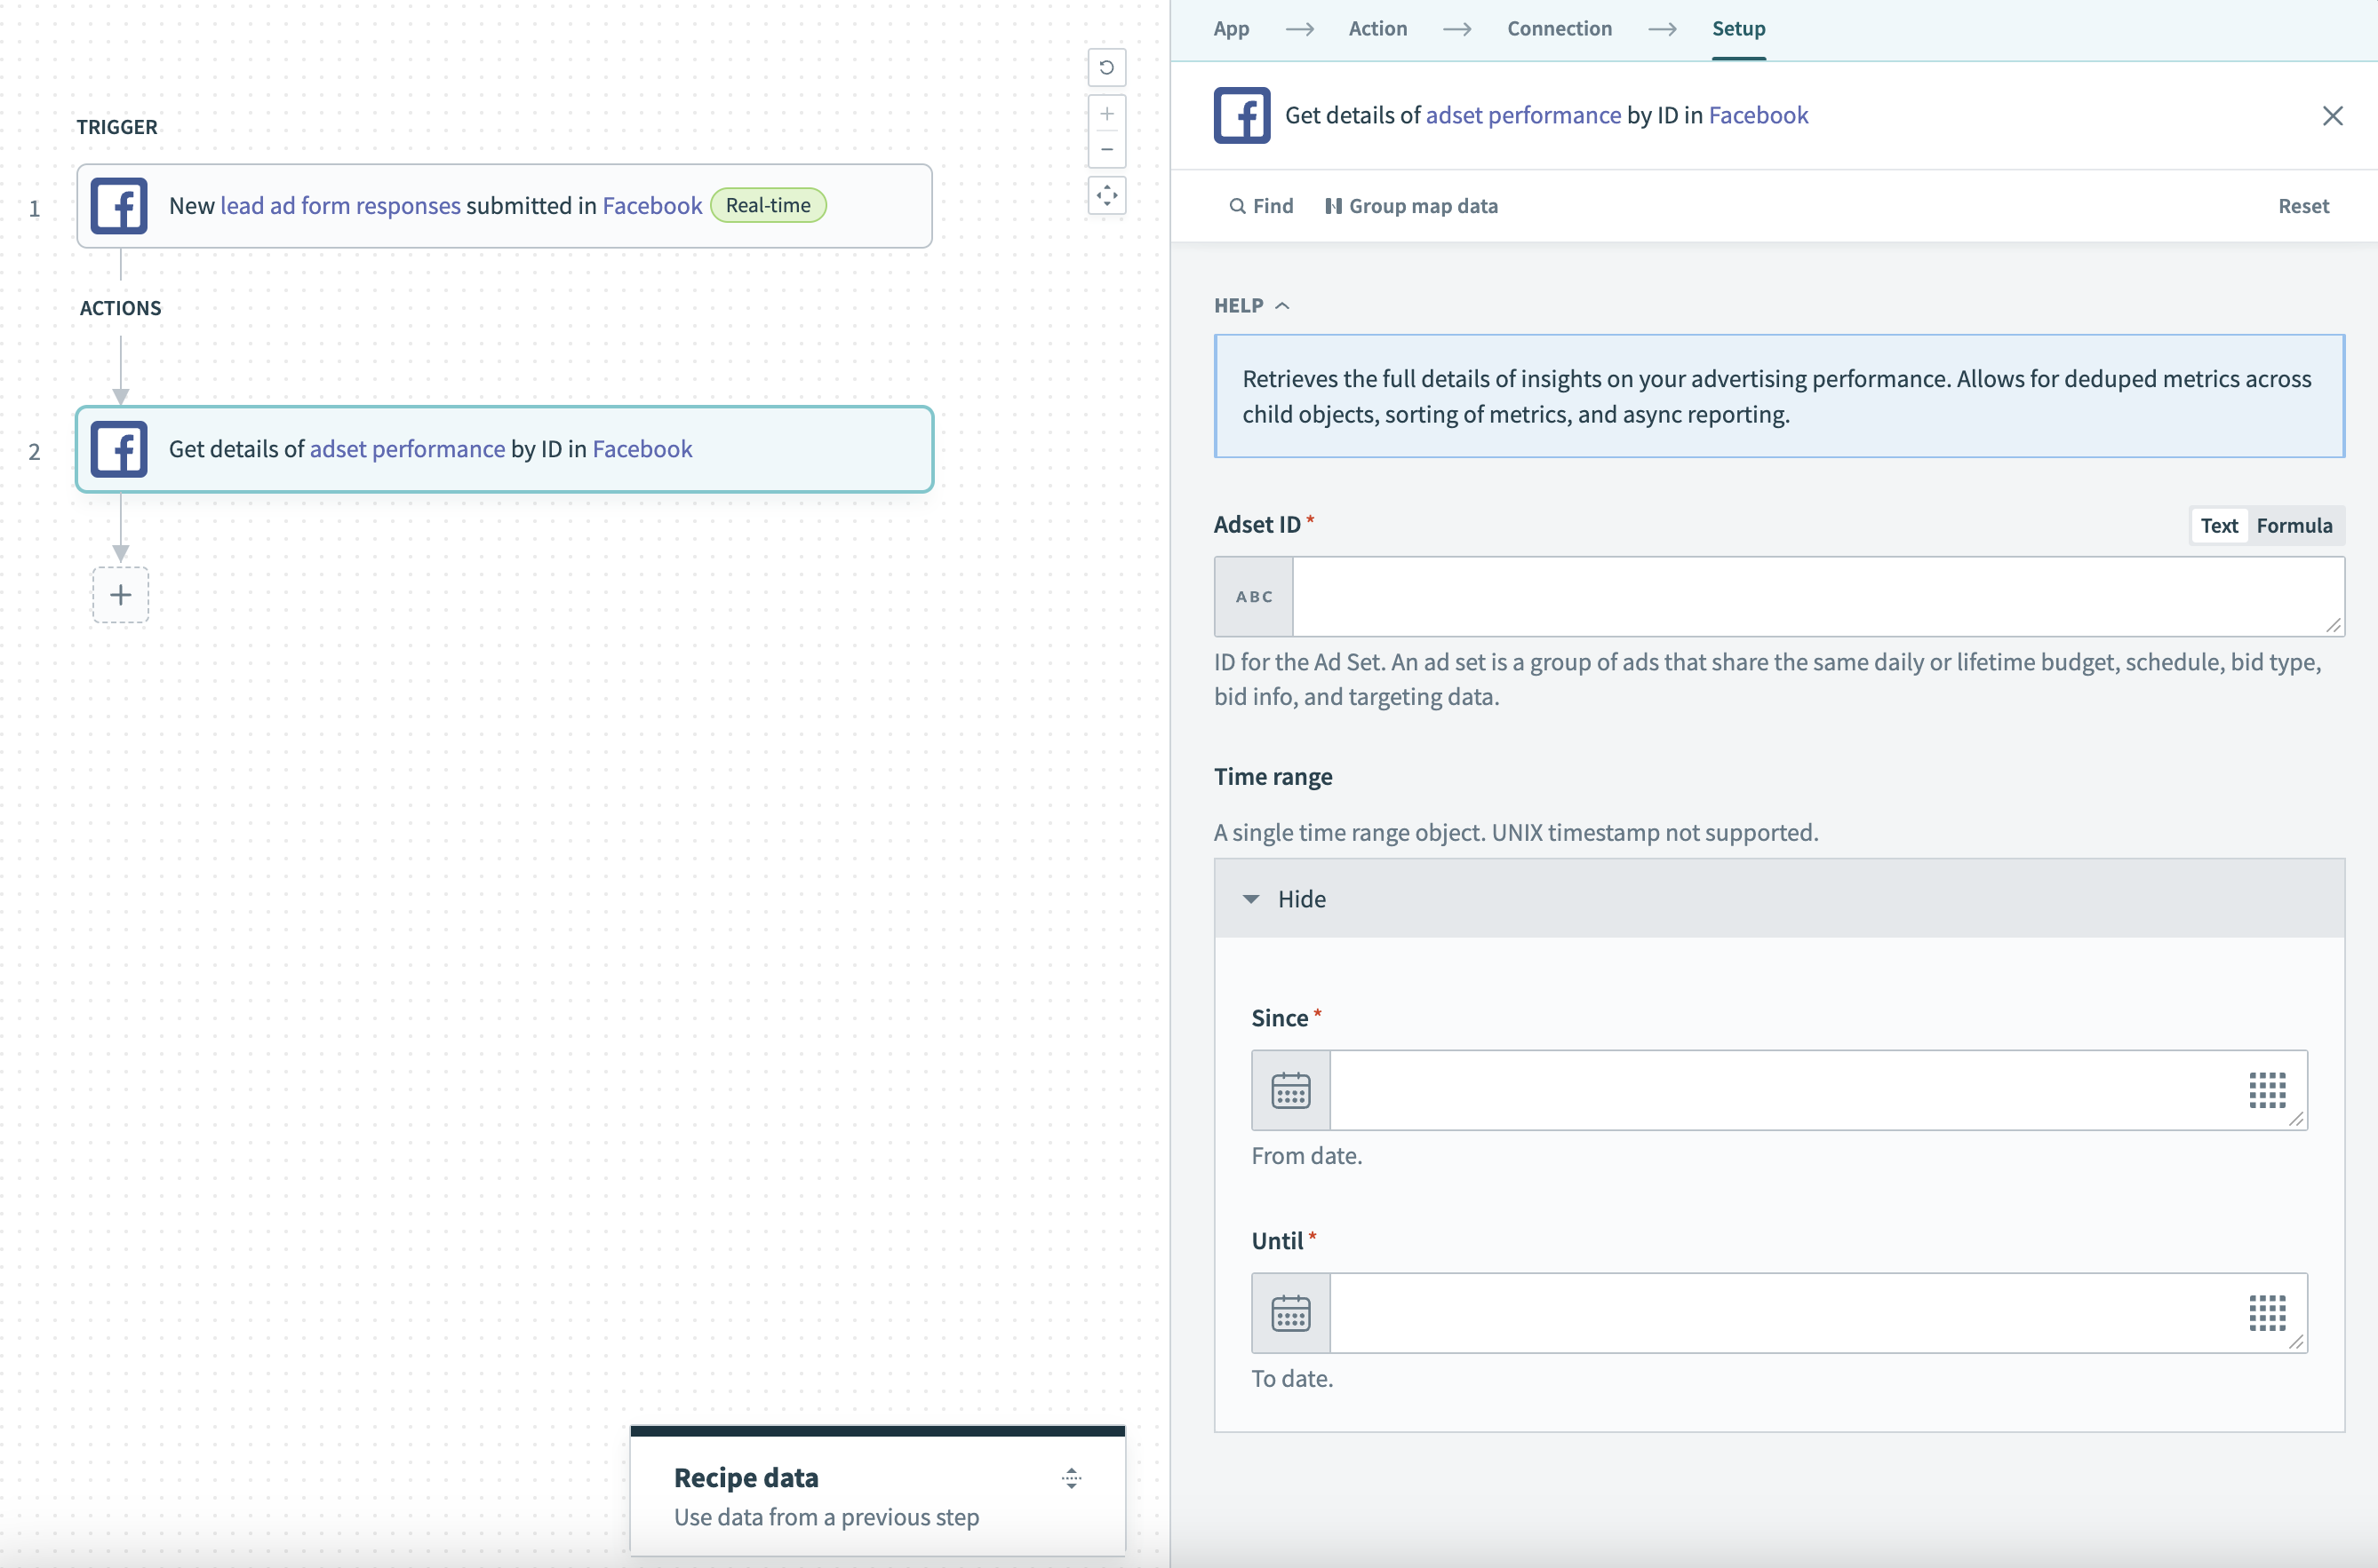Switch Adset ID input to Formula mode
Viewport: 2378px width, 1568px height.
click(x=2296, y=525)
